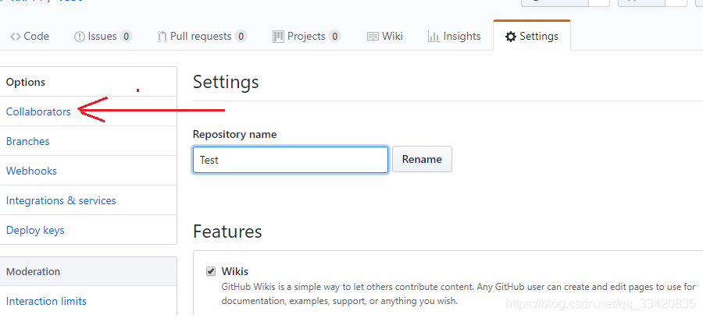The image size is (703, 318).
Task: Switch to the Projects tab
Action: pos(307,36)
